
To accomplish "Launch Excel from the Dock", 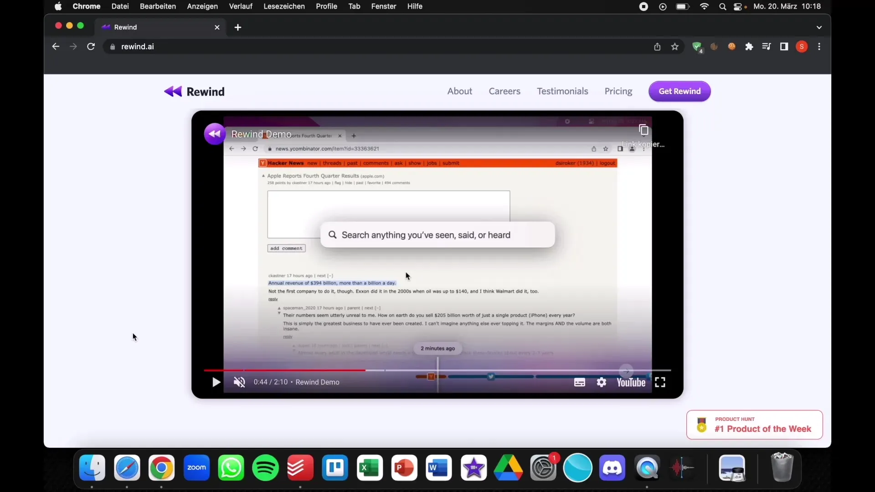I will [370, 468].
